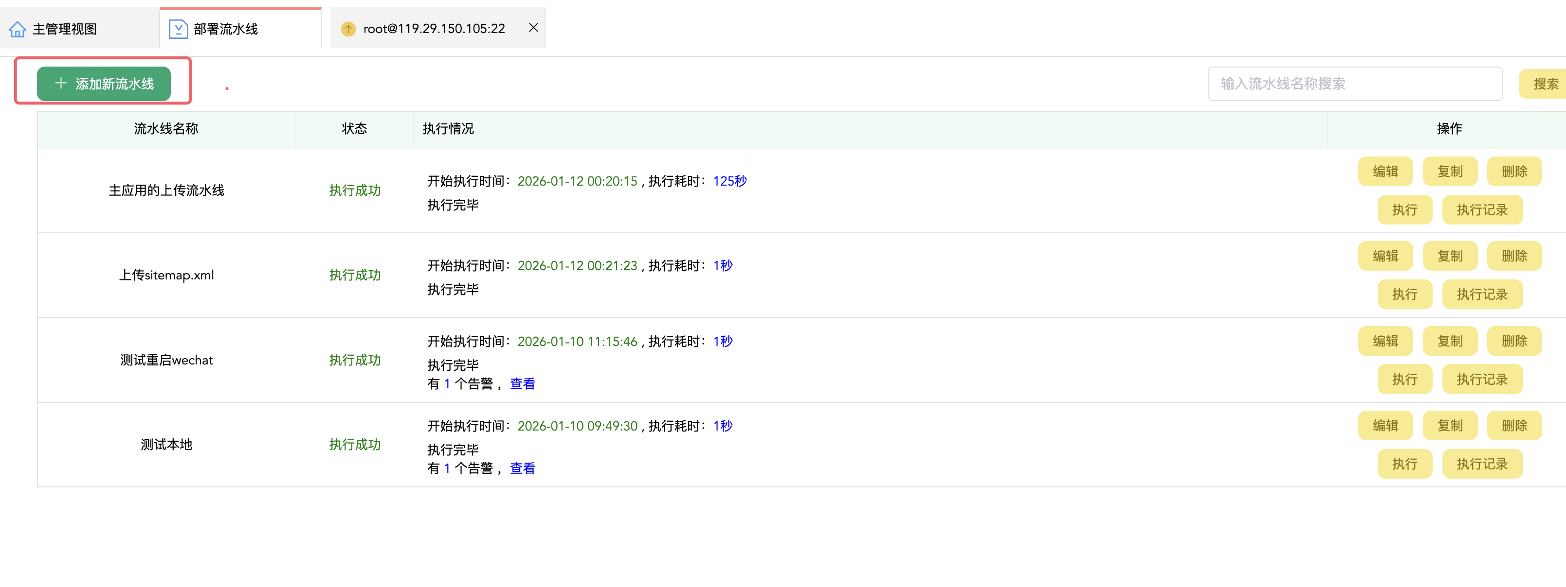Run the 上传sitemap.xml pipeline
This screenshot has height=587, width=1566.
[x=1404, y=294]
